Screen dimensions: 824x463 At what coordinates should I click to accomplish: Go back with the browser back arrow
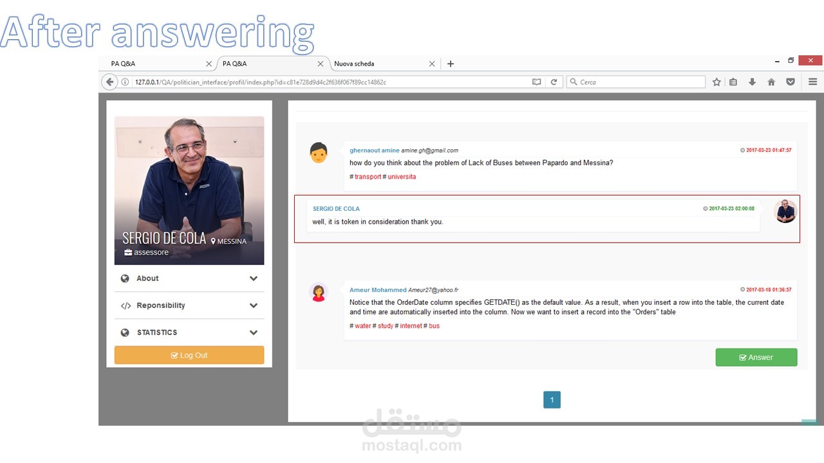click(109, 82)
